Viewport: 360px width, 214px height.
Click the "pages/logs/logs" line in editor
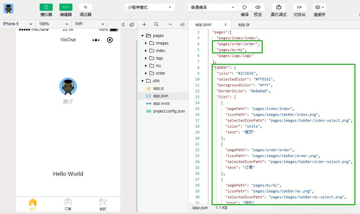click(x=235, y=56)
